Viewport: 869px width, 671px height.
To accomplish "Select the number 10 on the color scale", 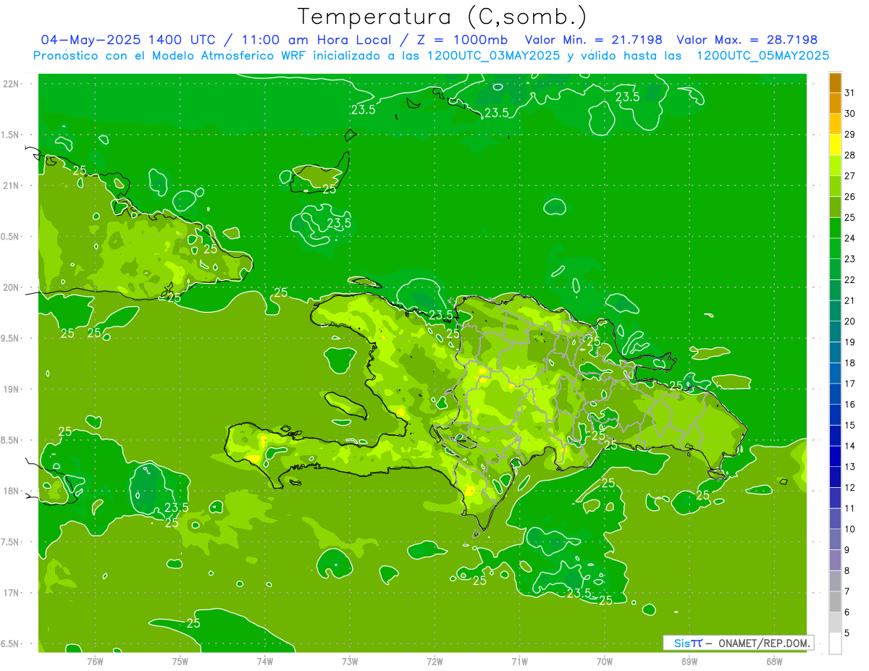I will pos(850,529).
